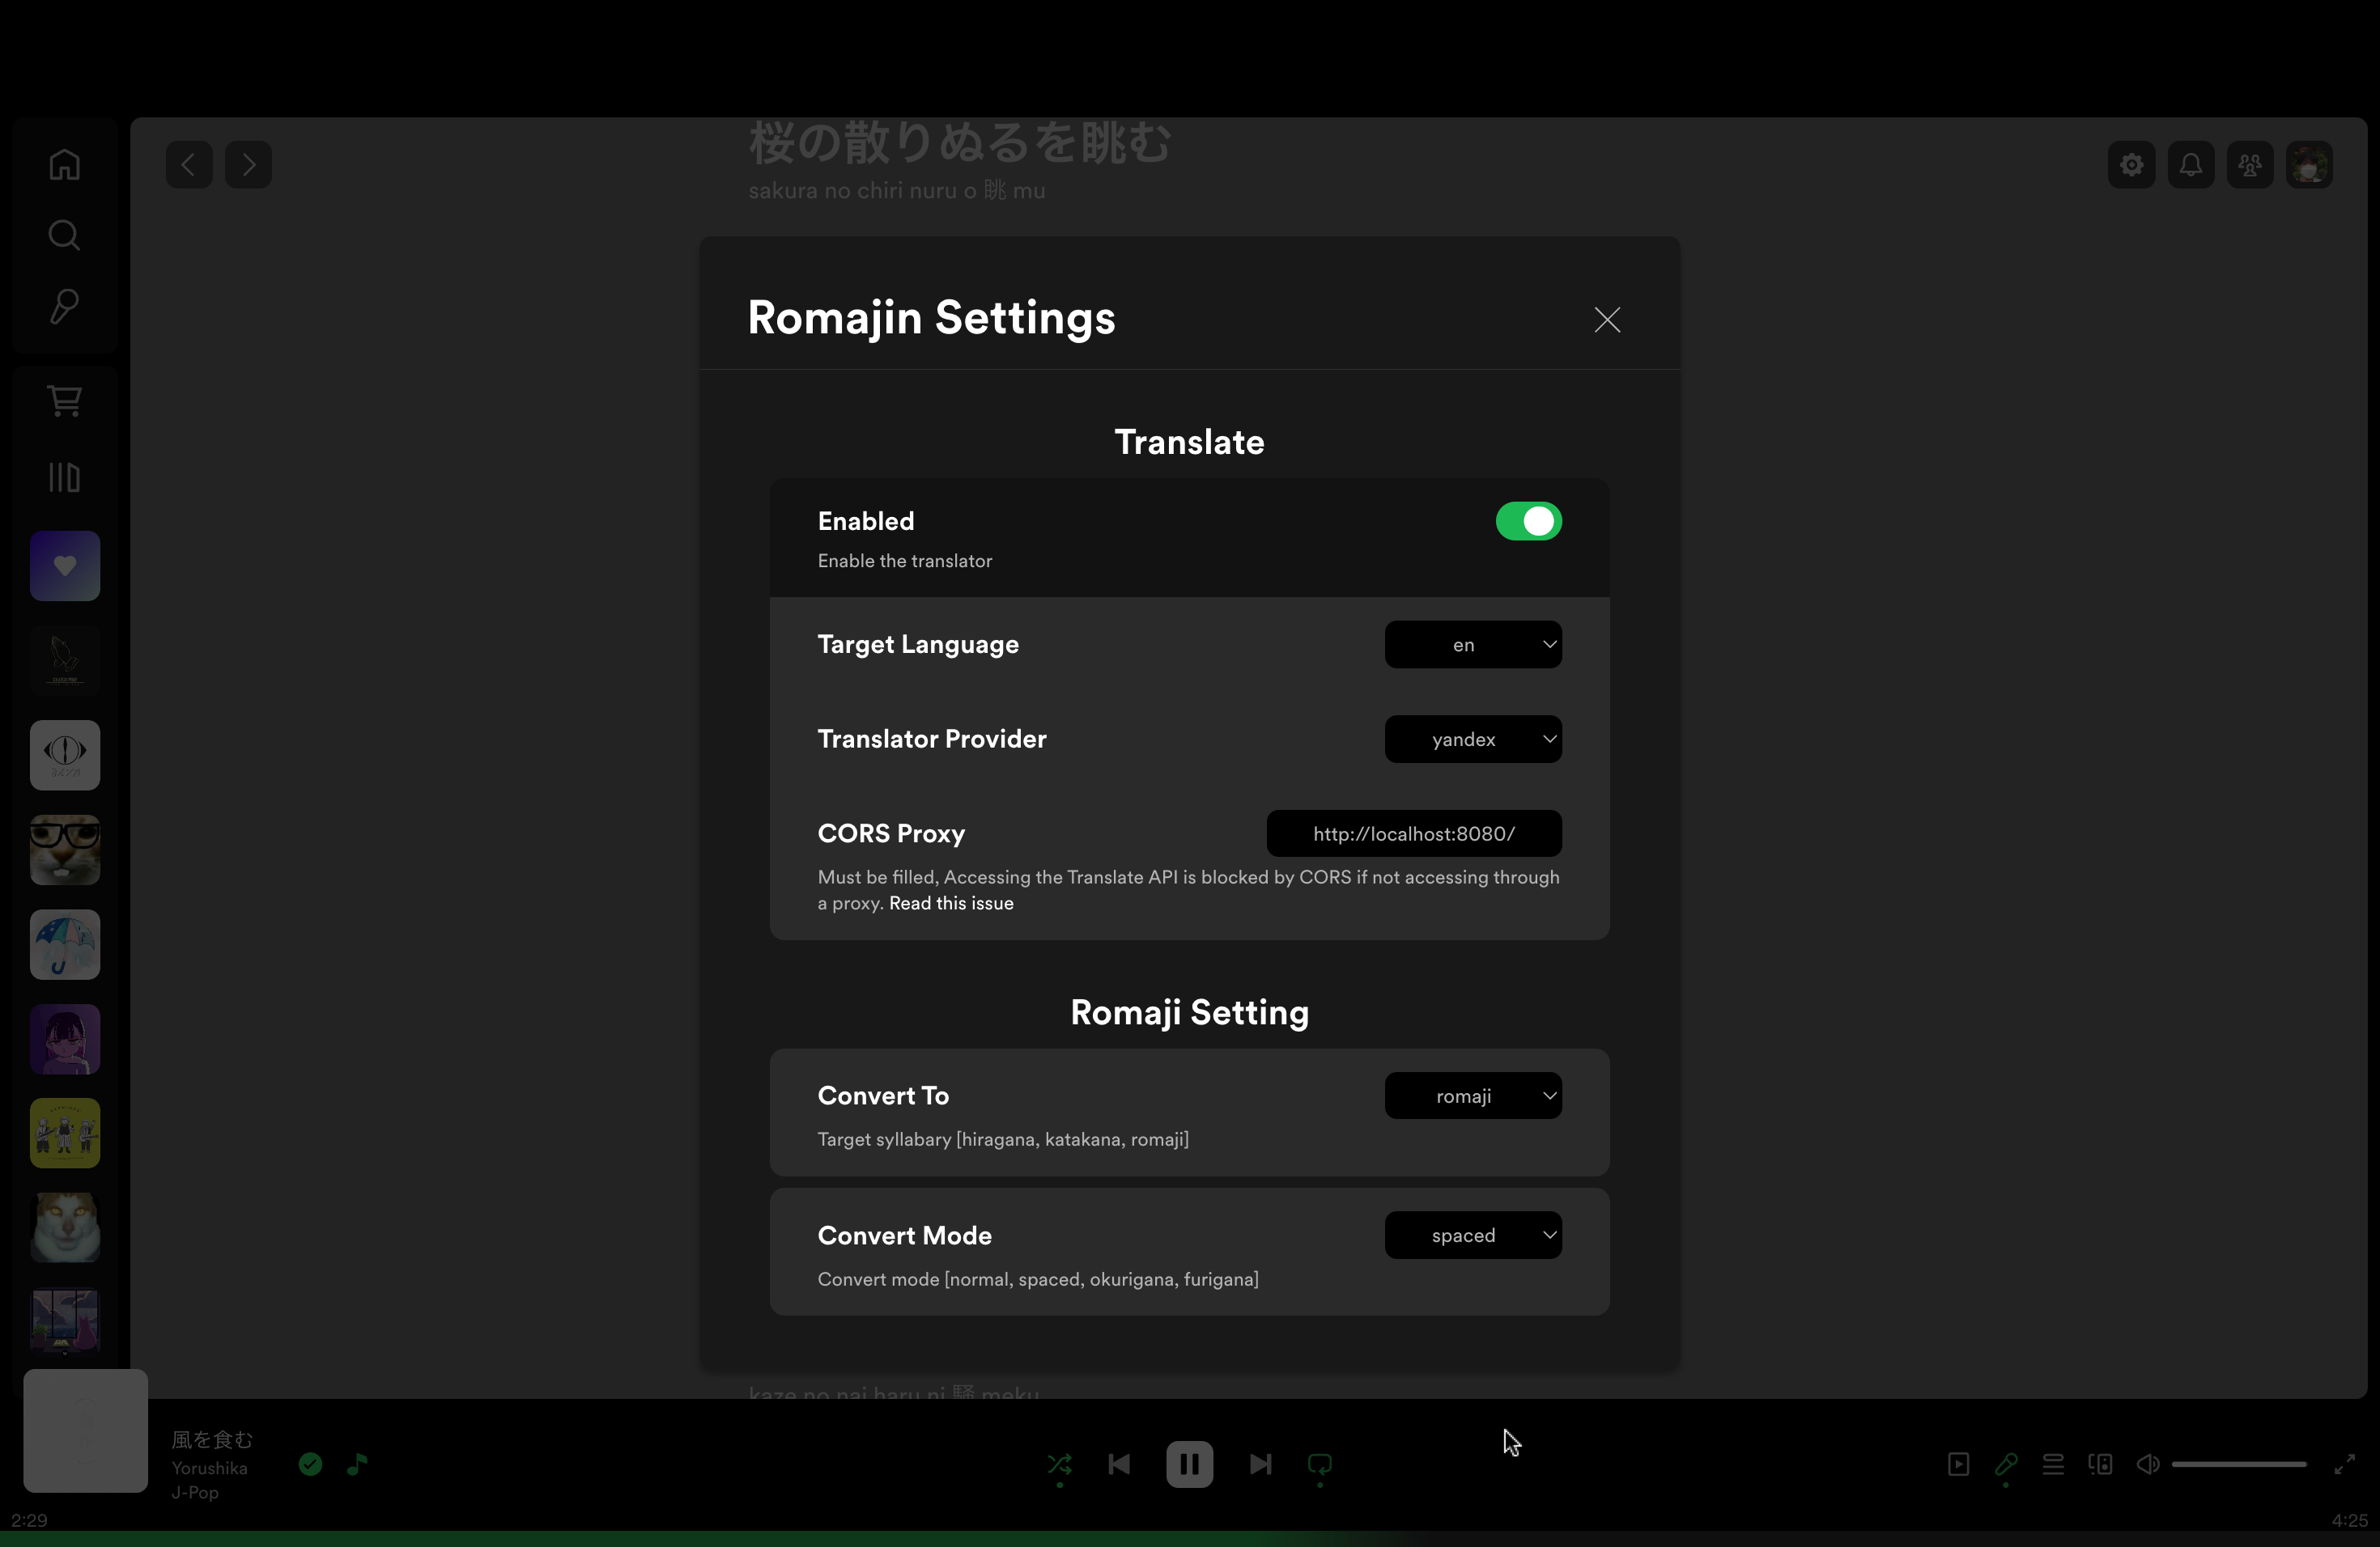Adjust the volume slider

coord(2238,1464)
